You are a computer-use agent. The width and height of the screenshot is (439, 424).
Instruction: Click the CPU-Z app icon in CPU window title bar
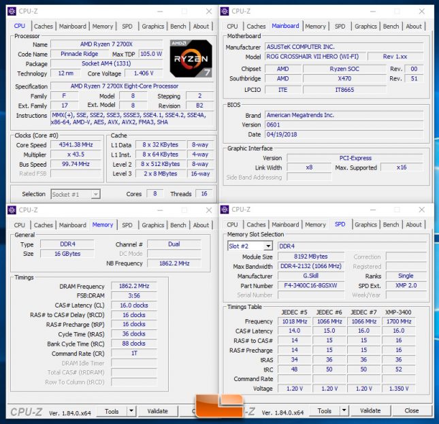12,11
